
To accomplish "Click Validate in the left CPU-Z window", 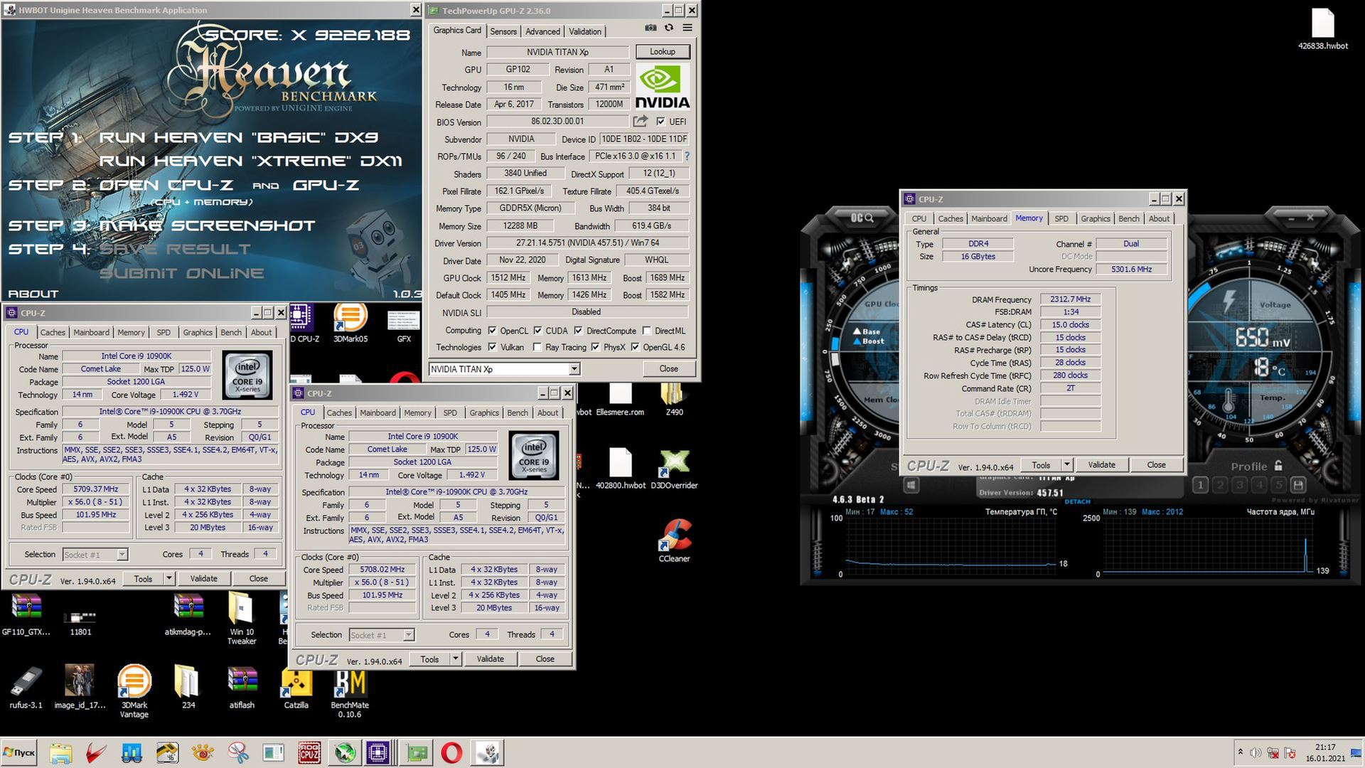I will click(203, 579).
